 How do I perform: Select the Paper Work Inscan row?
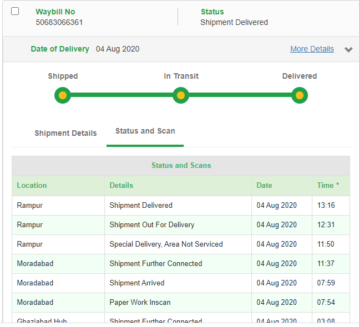pyautogui.click(x=140, y=303)
